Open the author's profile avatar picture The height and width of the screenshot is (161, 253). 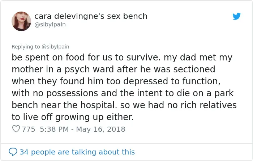tap(21, 21)
